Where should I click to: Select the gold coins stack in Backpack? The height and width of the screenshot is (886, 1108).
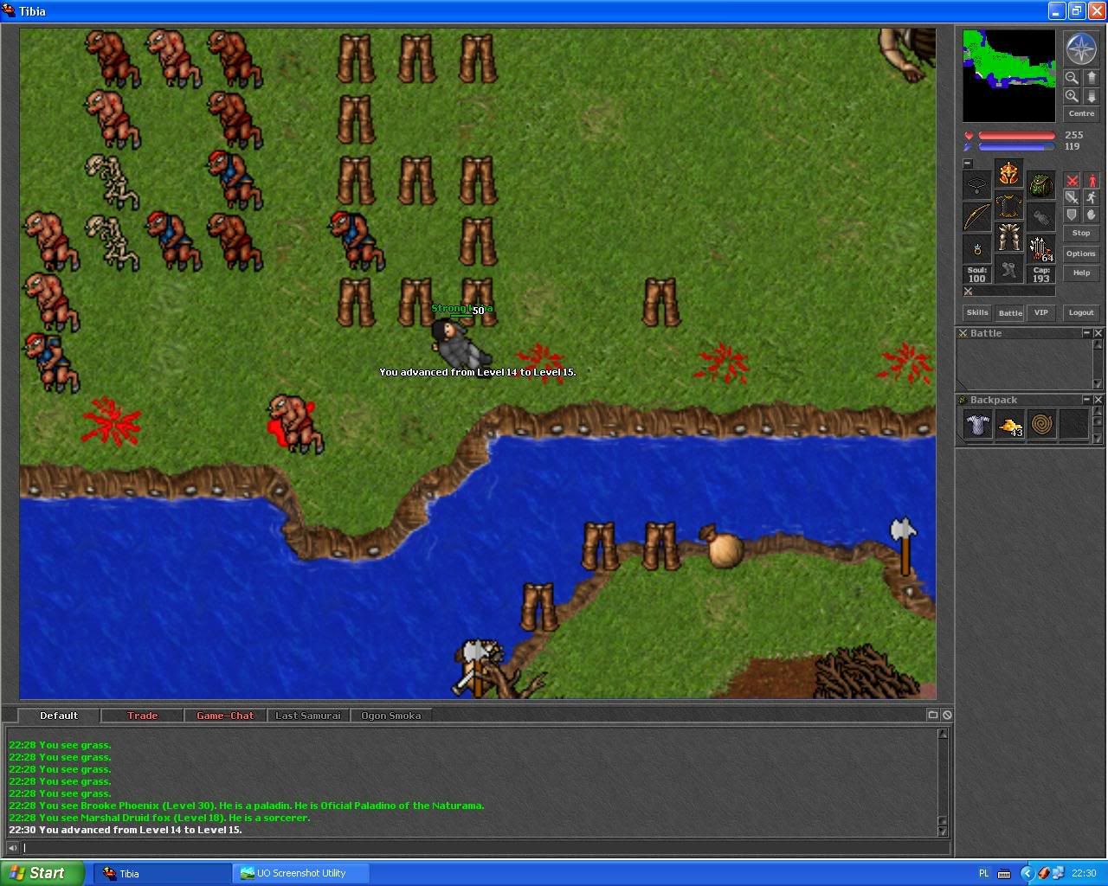point(1009,425)
